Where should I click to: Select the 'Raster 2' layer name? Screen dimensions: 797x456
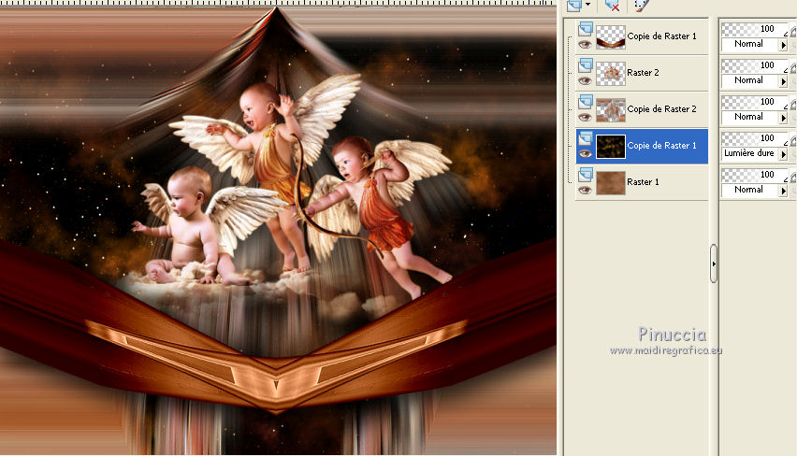point(643,73)
